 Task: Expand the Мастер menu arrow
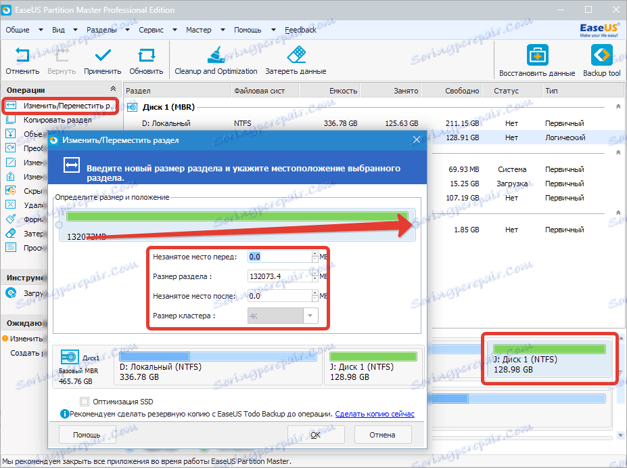tap(223, 30)
